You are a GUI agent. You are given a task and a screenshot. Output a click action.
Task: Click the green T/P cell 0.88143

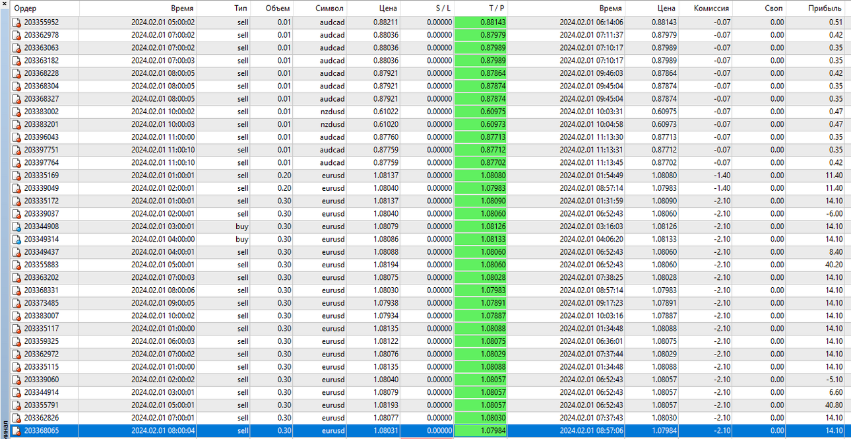tap(480, 22)
